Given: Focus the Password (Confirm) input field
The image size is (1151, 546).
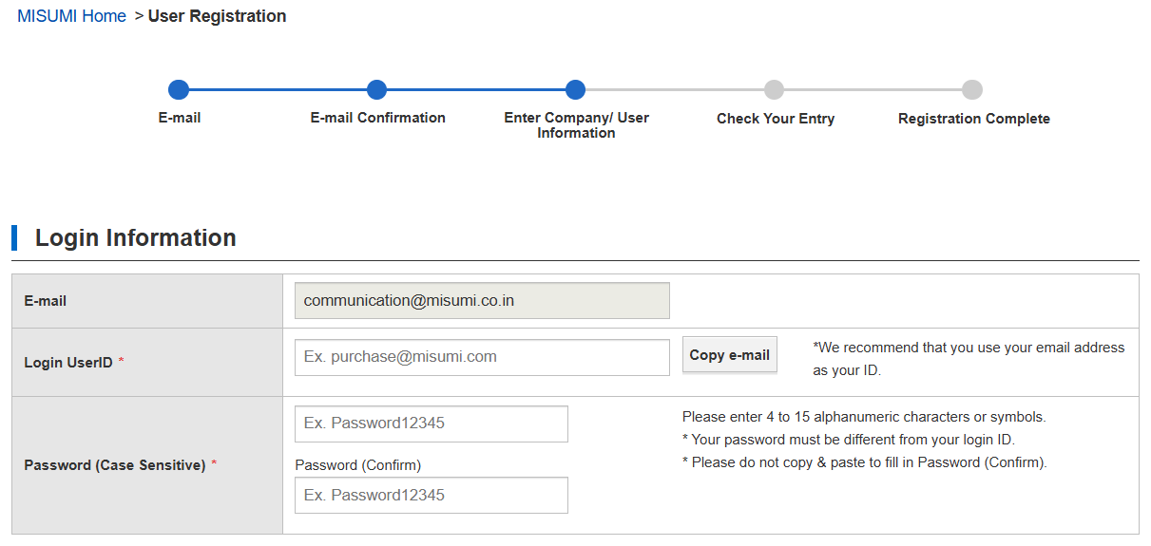Looking at the screenshot, I should coord(431,496).
